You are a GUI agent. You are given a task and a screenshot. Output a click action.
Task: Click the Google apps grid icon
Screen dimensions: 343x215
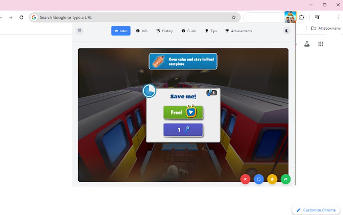321,44
